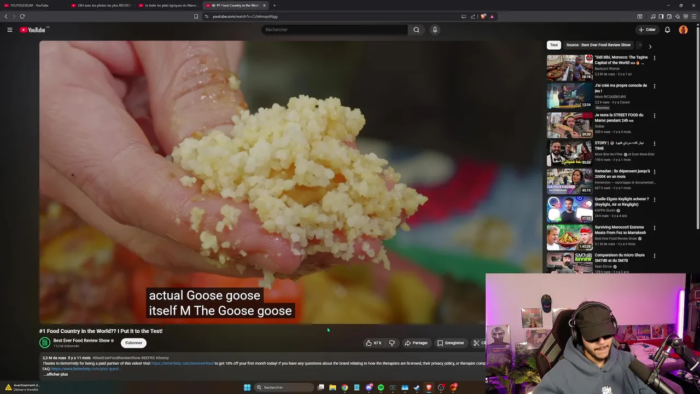
Task: Expand description with '...afficher plus'
Action: pos(56,374)
